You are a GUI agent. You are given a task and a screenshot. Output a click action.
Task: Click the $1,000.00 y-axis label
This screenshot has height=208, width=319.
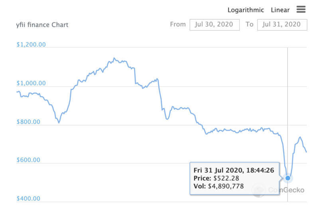31,83
